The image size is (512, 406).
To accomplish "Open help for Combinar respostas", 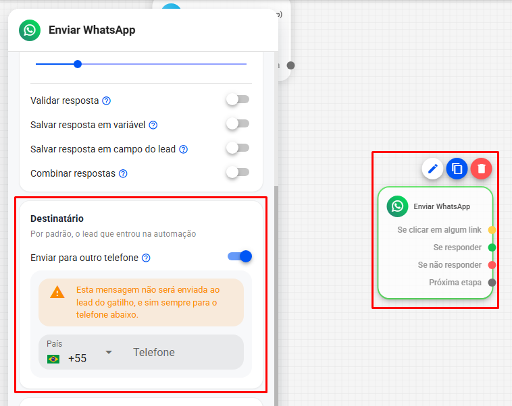I will pyautogui.click(x=123, y=173).
